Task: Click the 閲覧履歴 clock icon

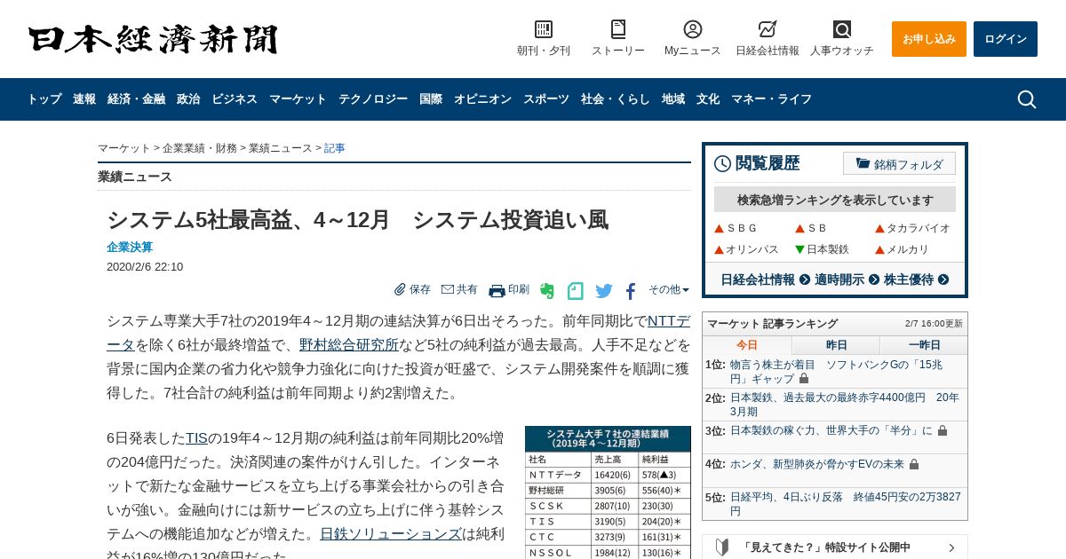Action: (722, 163)
